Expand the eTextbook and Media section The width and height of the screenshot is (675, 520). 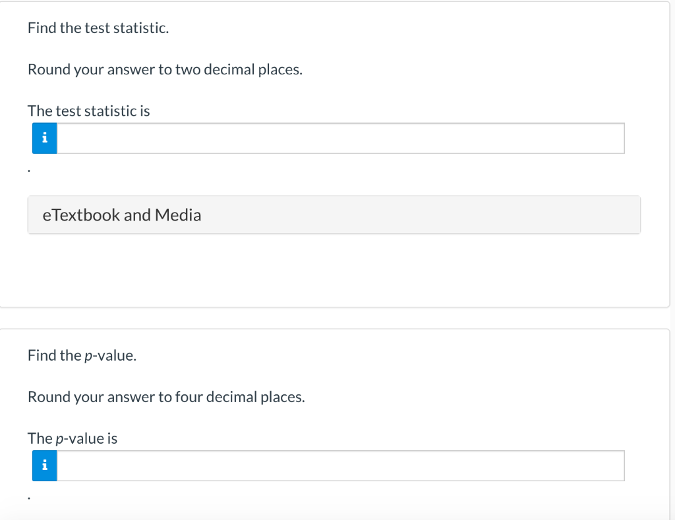point(334,215)
